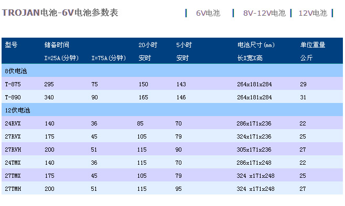Click the 型号 column header
This screenshot has width=345, height=206.
(11, 45)
